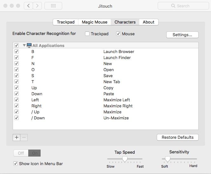The height and width of the screenshot is (174, 211).
Task: Turn Jitouch off with Off segment
Action: pyautogui.click(x=21, y=153)
